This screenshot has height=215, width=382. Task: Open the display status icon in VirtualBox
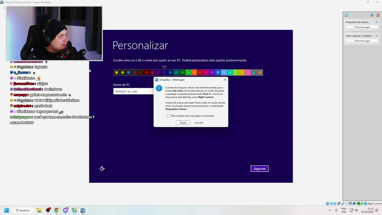click(x=350, y=203)
